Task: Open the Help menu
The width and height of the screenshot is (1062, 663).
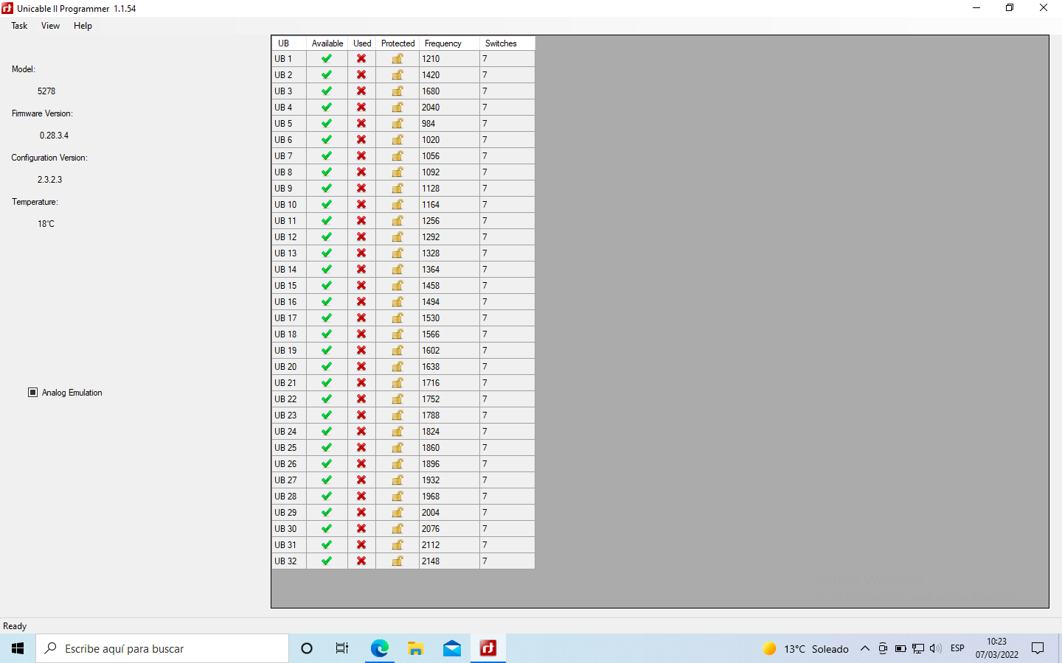Action: click(83, 26)
